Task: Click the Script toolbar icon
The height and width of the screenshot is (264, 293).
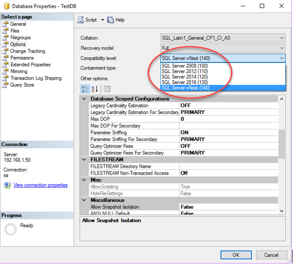Action: (x=81, y=20)
